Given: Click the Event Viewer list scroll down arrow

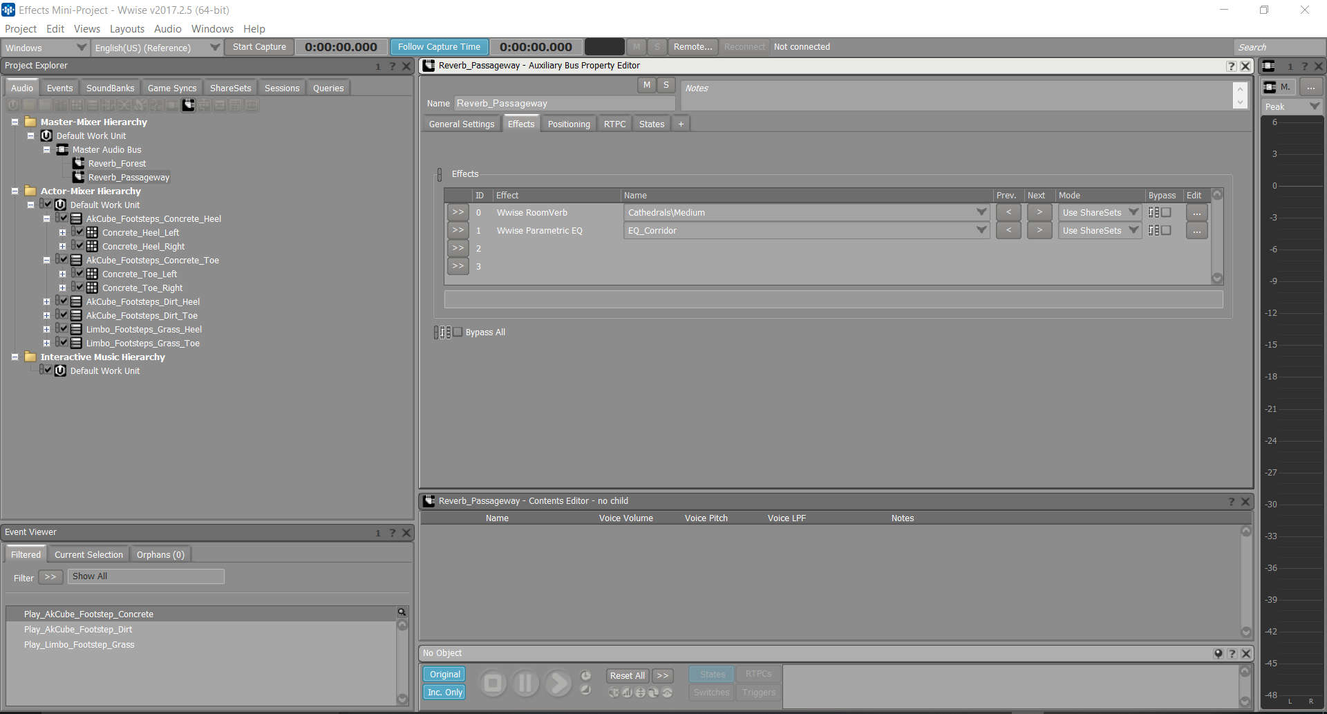Looking at the screenshot, I should tap(402, 699).
